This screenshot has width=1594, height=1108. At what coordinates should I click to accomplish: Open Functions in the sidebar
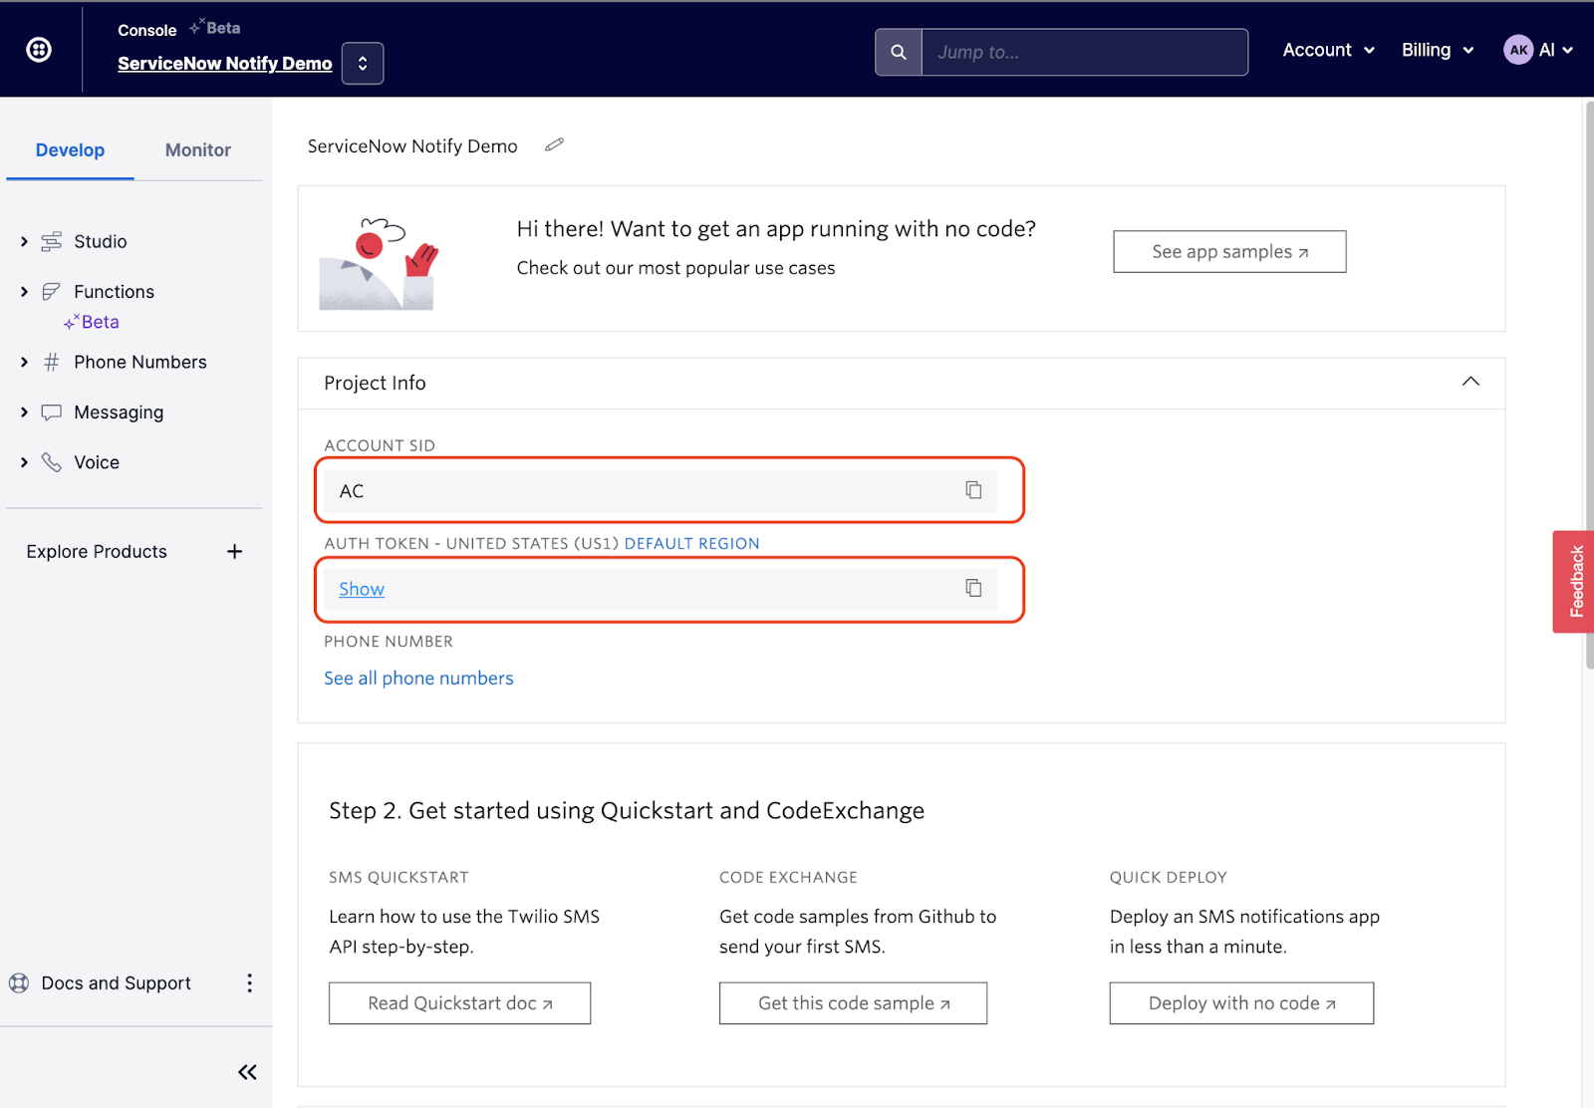pyautogui.click(x=114, y=292)
